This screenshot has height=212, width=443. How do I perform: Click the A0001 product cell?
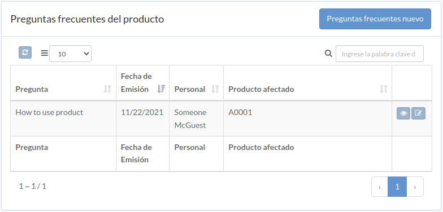(x=307, y=118)
